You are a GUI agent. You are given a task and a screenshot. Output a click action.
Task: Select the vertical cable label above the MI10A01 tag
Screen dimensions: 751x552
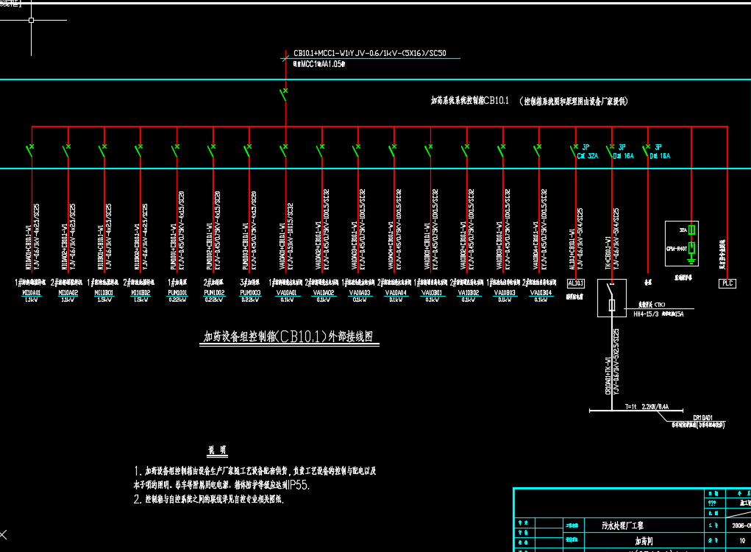point(32,236)
